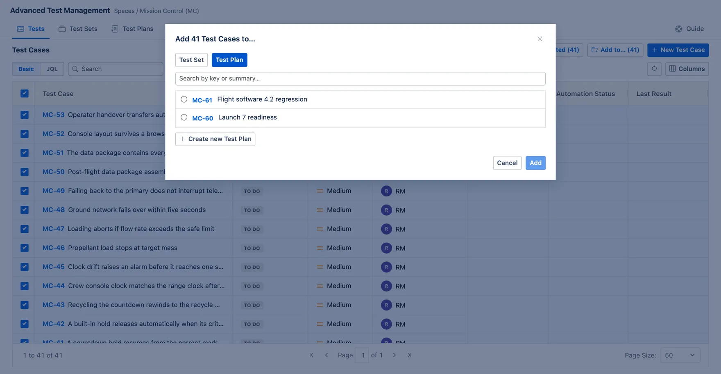Uncheck the MC-50 row checkbox

(x=25, y=172)
